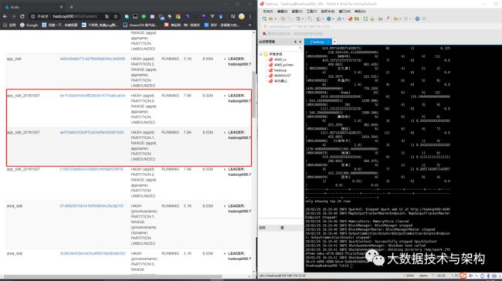This screenshot has height=281, width=502.
Task: Open the 淘宝网 bookmark
Action: (182, 25)
